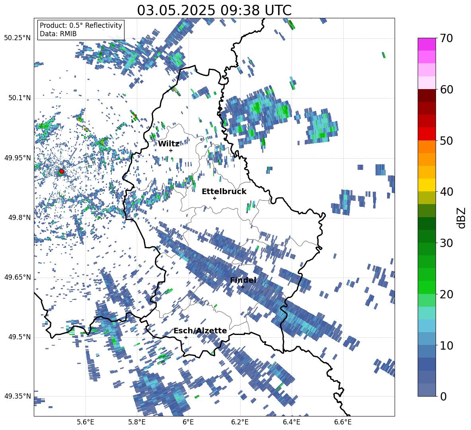Click the 49.8°N latitude label

point(19,218)
